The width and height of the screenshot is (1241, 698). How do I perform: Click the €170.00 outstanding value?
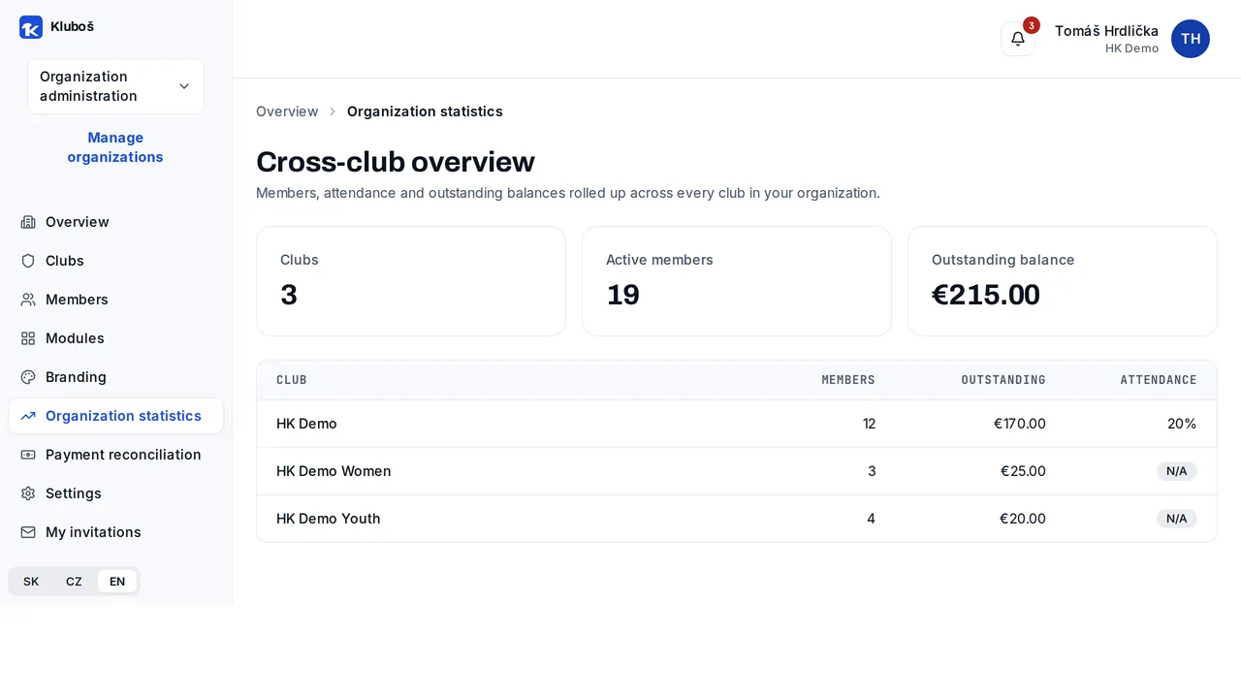[1020, 424]
